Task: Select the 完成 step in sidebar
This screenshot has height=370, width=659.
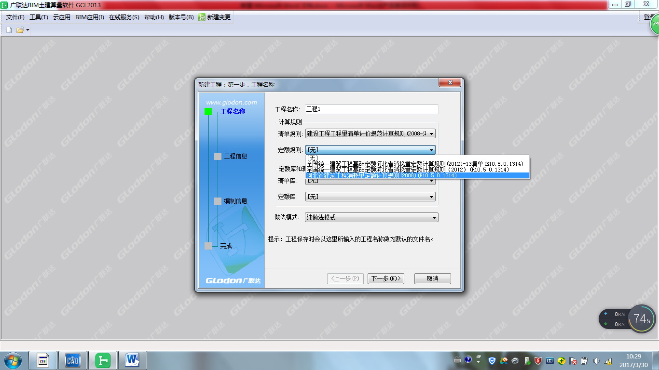Action: [226, 246]
